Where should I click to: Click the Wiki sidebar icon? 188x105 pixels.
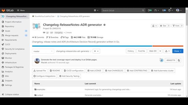tap(3, 76)
